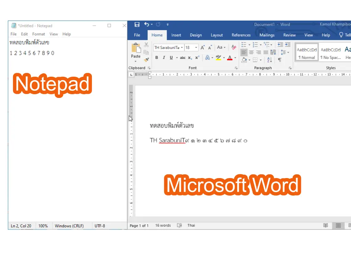Toggle strikethrough formatting
Viewport: 351px width, 263px height.
tap(183, 58)
